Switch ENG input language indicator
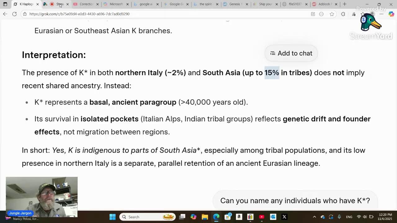This screenshot has height=223, width=397. (x=349, y=217)
